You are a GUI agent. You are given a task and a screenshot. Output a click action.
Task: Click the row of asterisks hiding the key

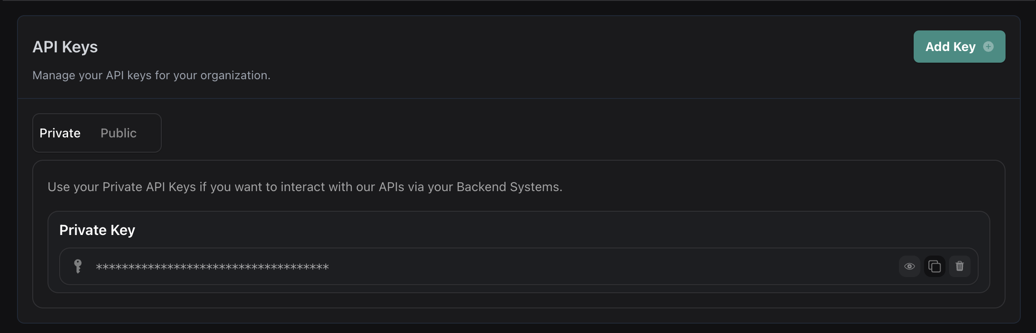[x=212, y=267]
